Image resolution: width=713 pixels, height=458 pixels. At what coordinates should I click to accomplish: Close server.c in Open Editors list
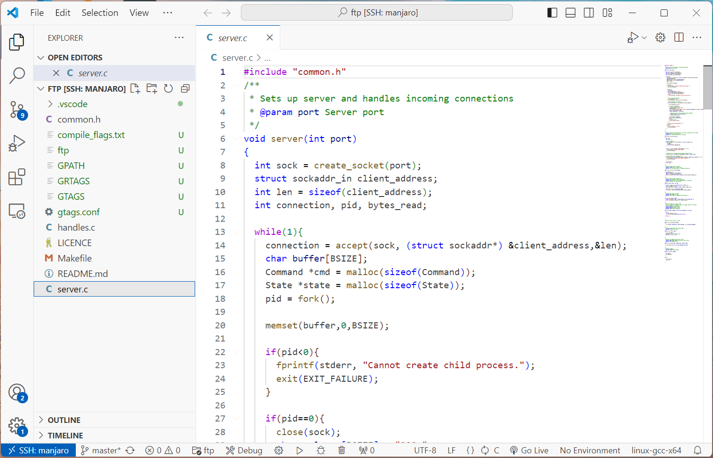pyautogui.click(x=56, y=73)
